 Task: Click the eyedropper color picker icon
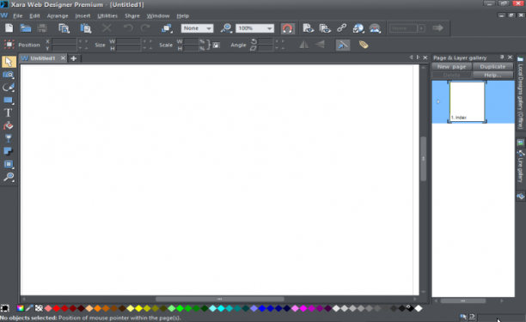point(29,308)
